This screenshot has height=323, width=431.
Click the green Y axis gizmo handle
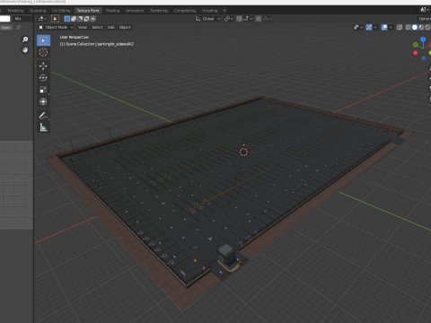416,45
